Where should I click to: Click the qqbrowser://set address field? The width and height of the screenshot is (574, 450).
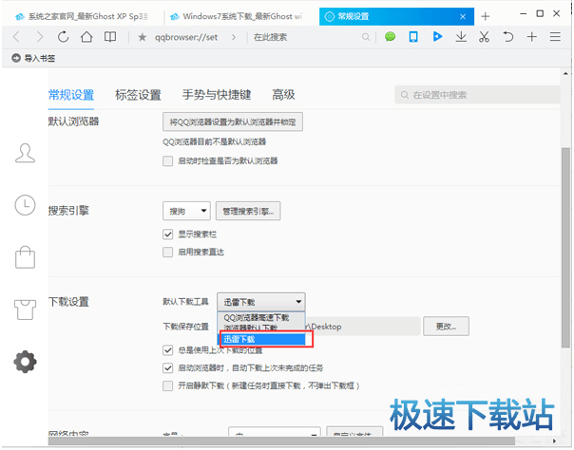(x=186, y=37)
